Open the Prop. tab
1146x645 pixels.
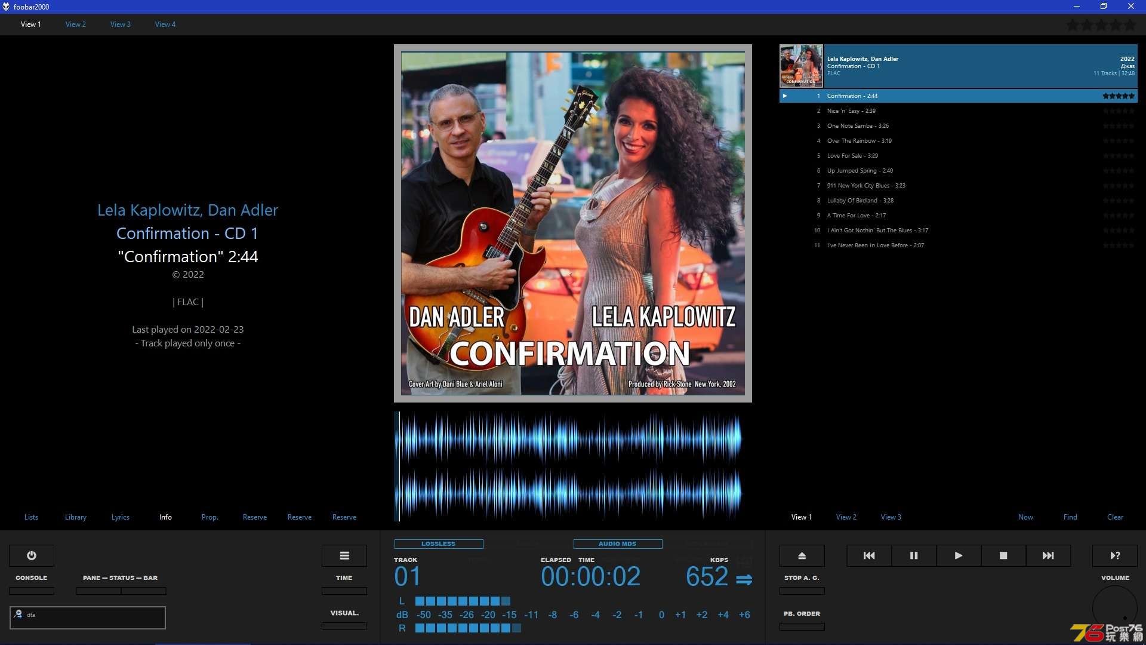(210, 517)
